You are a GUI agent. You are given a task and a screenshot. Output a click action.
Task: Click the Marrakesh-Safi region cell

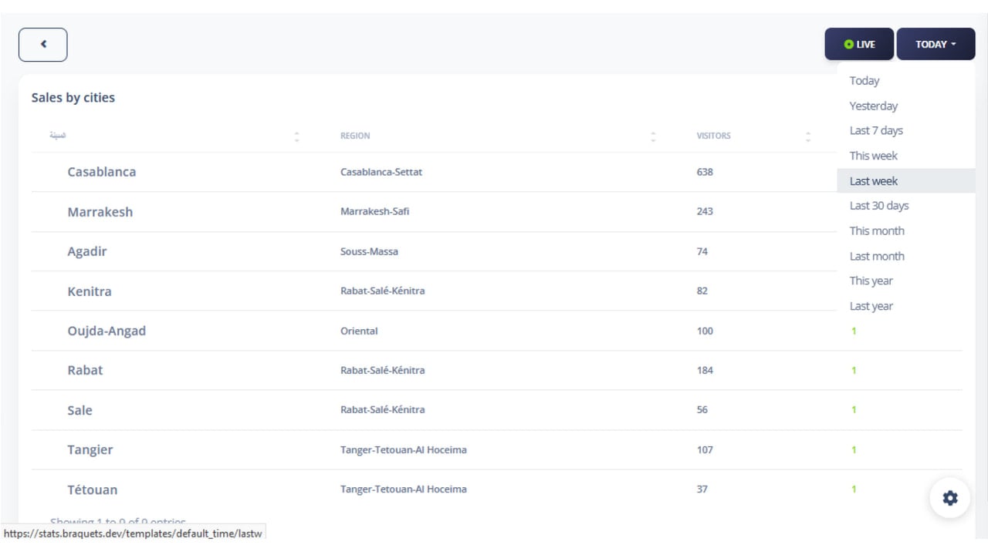click(374, 211)
